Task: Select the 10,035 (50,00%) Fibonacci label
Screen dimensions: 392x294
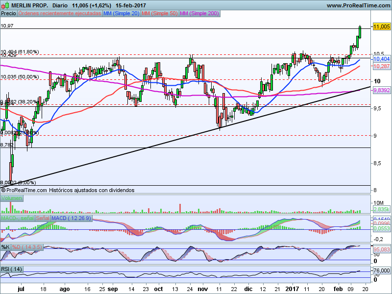Action: coord(20,77)
